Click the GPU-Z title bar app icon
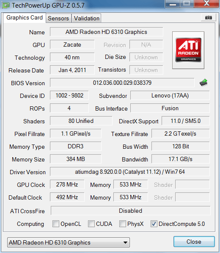This screenshot has height=253, width=220. point(6,6)
